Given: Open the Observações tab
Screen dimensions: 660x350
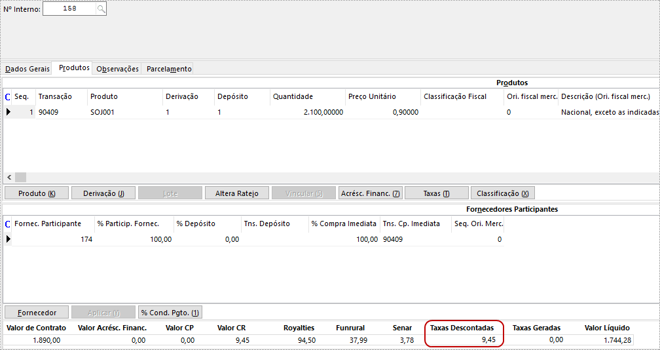Looking at the screenshot, I should [117, 69].
